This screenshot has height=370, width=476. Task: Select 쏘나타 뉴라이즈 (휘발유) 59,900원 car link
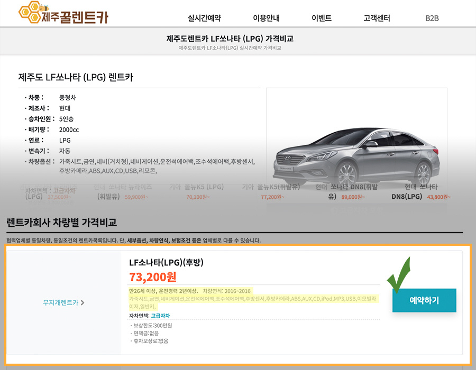click(123, 192)
